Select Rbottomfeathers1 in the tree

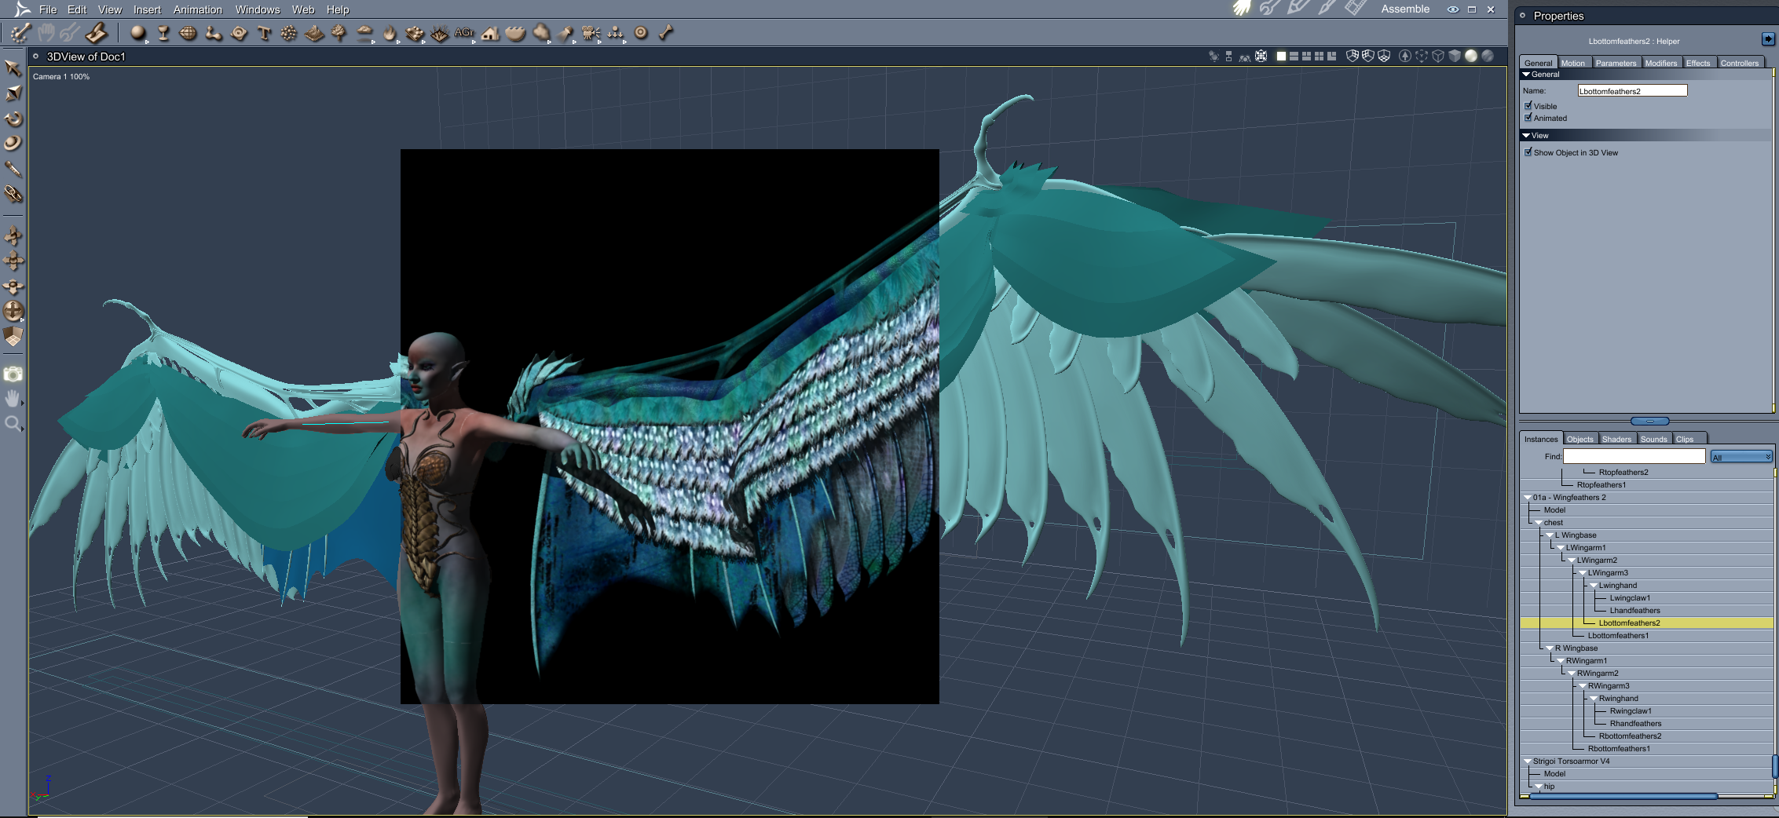pos(1618,749)
